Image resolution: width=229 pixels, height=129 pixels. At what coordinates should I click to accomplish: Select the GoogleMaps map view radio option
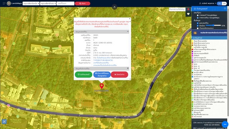coord(198,15)
